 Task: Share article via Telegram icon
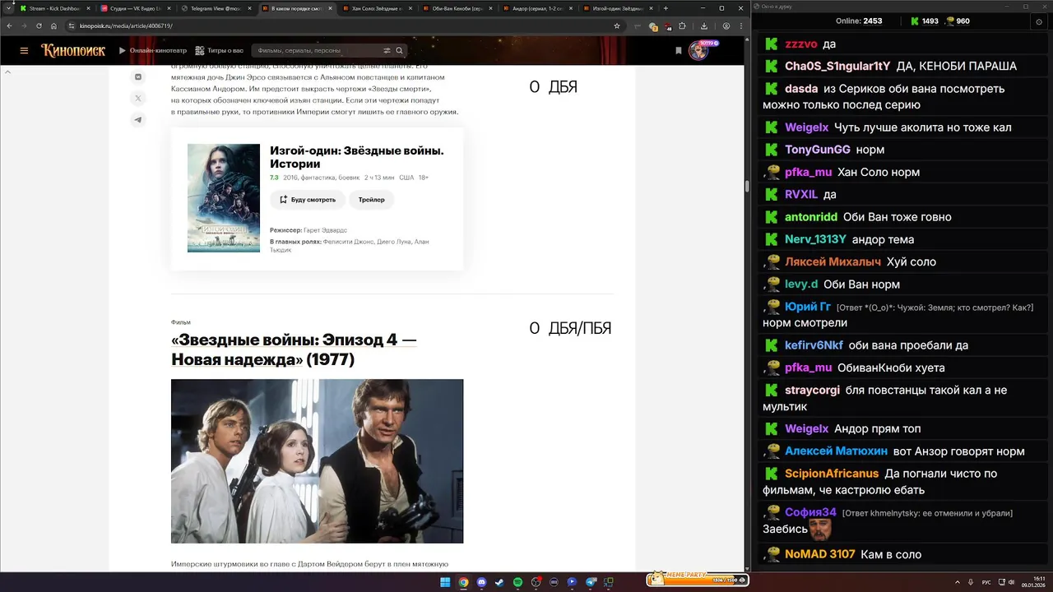click(138, 119)
